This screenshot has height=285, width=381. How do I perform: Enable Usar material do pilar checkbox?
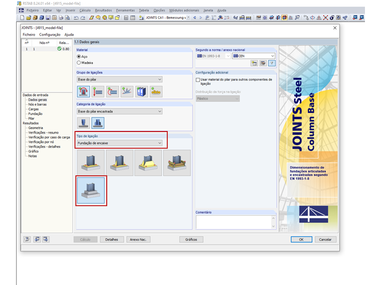[198, 79]
